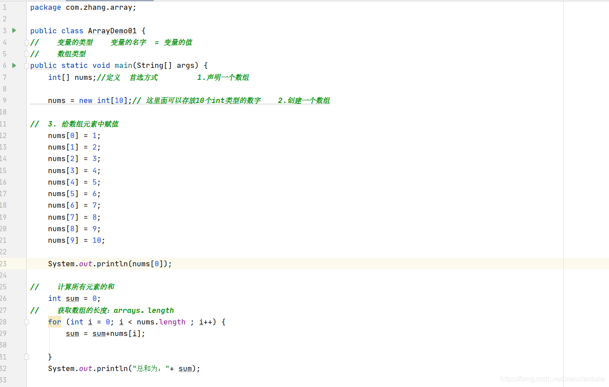Click fold end marker at line 31 closing brace
609x387 pixels.
coord(27,356)
